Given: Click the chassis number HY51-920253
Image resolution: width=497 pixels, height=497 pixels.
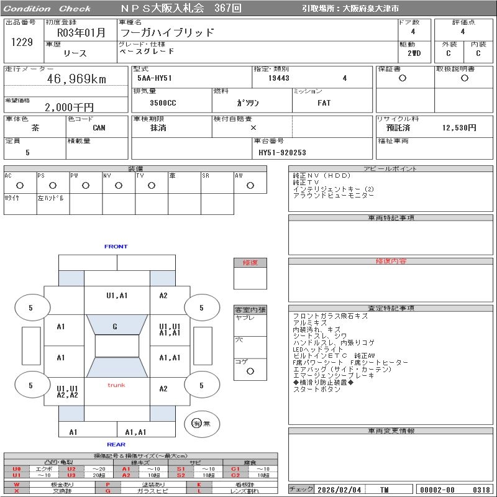Looking at the screenshot, I should pyautogui.click(x=283, y=152).
